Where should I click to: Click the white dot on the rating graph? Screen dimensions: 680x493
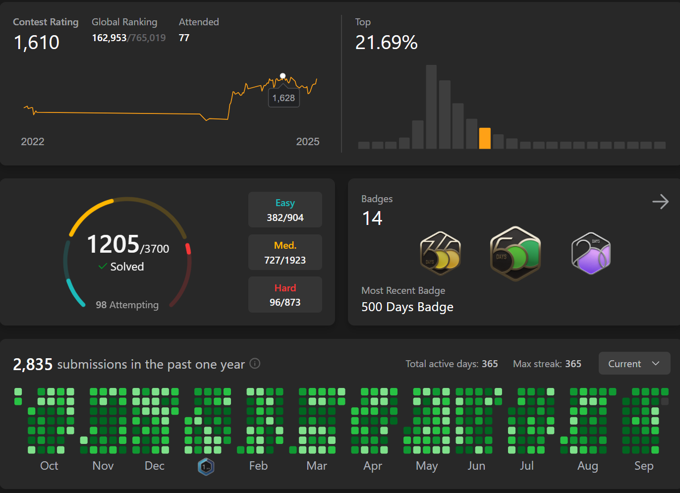pos(283,76)
